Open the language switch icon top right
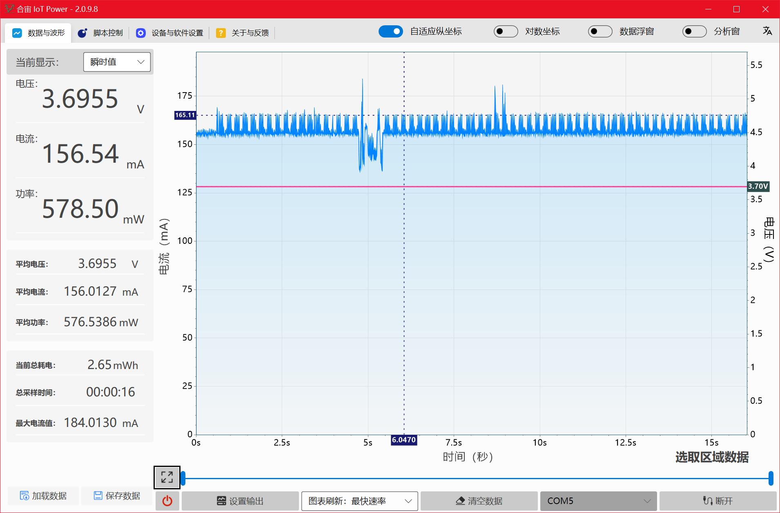The image size is (780, 513). click(x=767, y=31)
